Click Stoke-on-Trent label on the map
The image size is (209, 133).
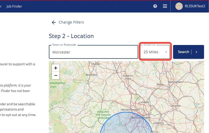click(x=128, y=77)
